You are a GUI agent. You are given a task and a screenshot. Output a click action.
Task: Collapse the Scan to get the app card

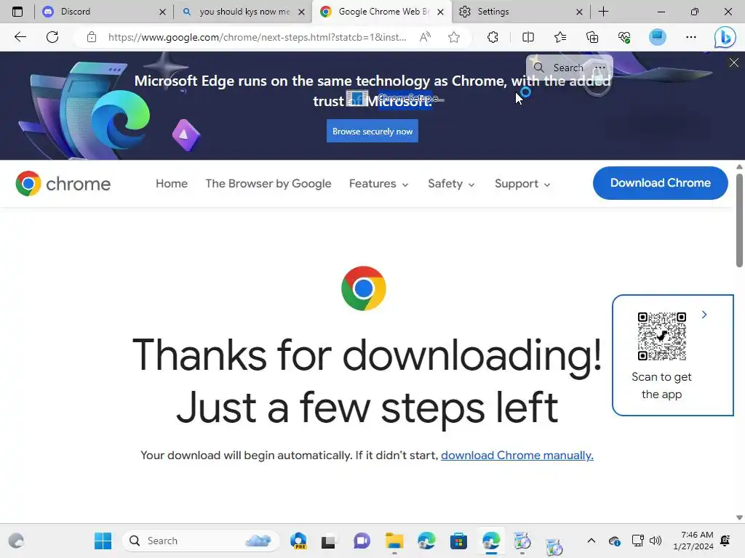[704, 315]
